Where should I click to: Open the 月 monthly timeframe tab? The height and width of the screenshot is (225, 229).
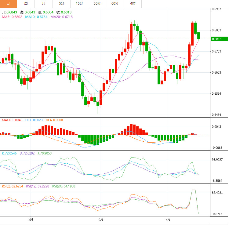click(44, 4)
